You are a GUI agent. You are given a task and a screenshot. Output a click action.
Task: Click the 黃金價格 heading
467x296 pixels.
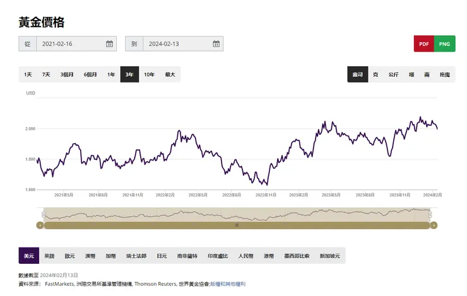tap(42, 22)
